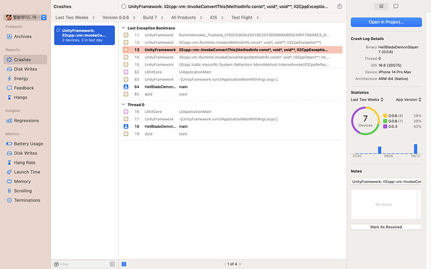Image resolution: width=431 pixels, height=269 pixels.
Task: Click the Energy lightning bolt icon
Action: [9, 79]
